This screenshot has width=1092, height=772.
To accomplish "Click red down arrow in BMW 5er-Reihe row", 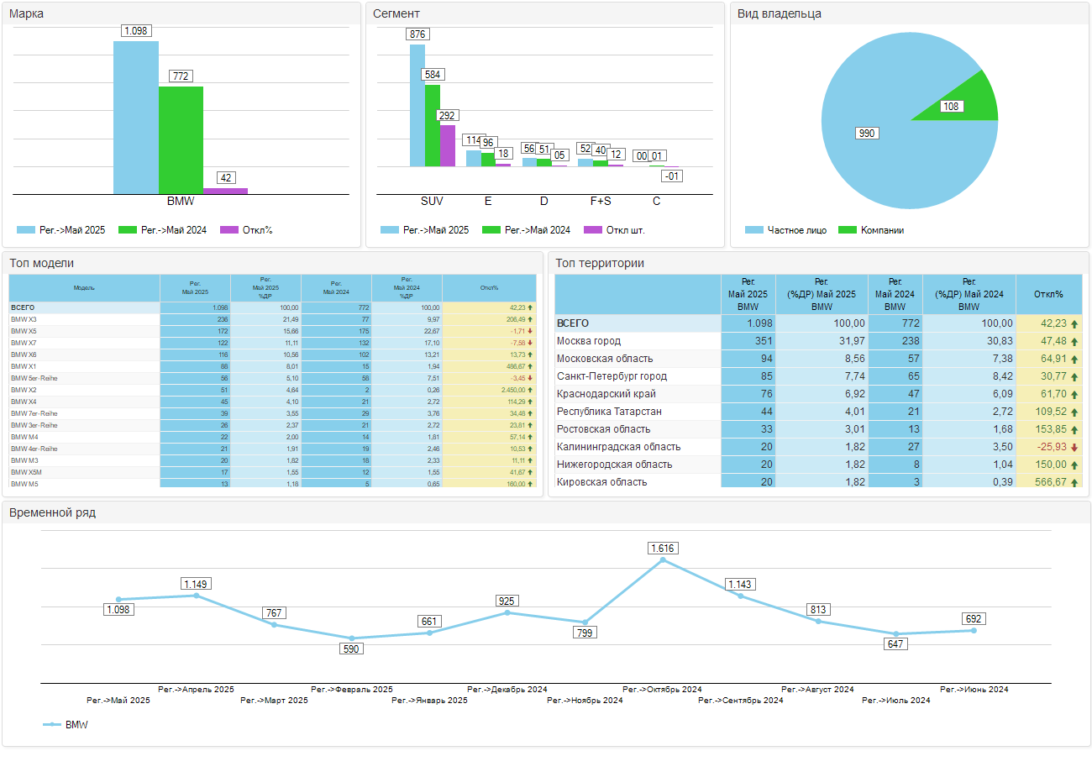I will (530, 378).
